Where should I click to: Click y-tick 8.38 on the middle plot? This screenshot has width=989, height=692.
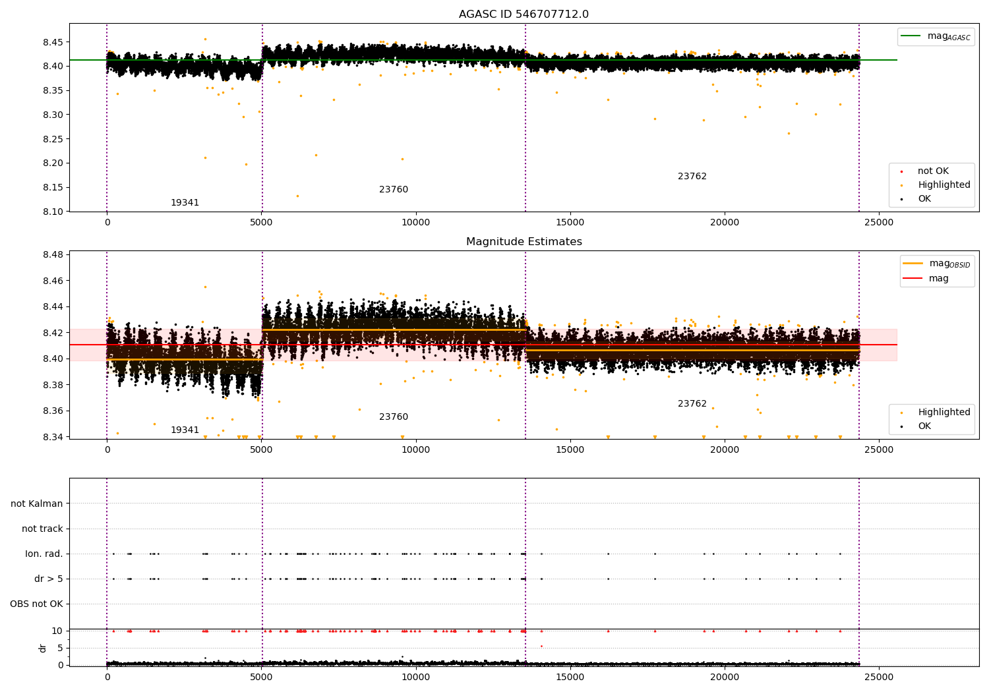click(x=53, y=385)
